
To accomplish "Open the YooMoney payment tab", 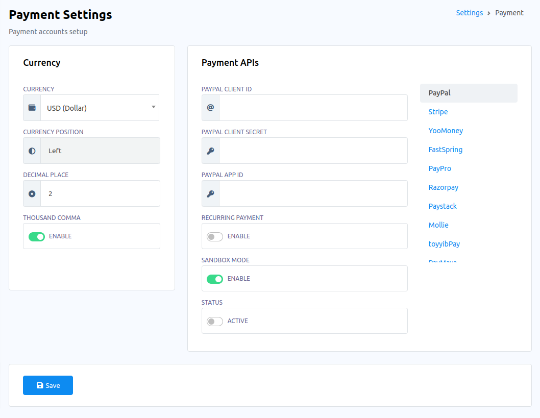I will 446,131.
